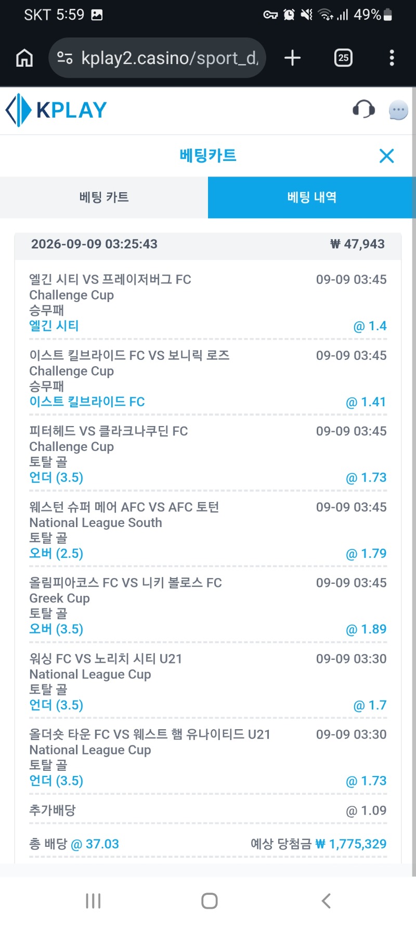Screen dimensions: 416x926
Task: Tap the site settings icon in address bar
Action: 64,58
